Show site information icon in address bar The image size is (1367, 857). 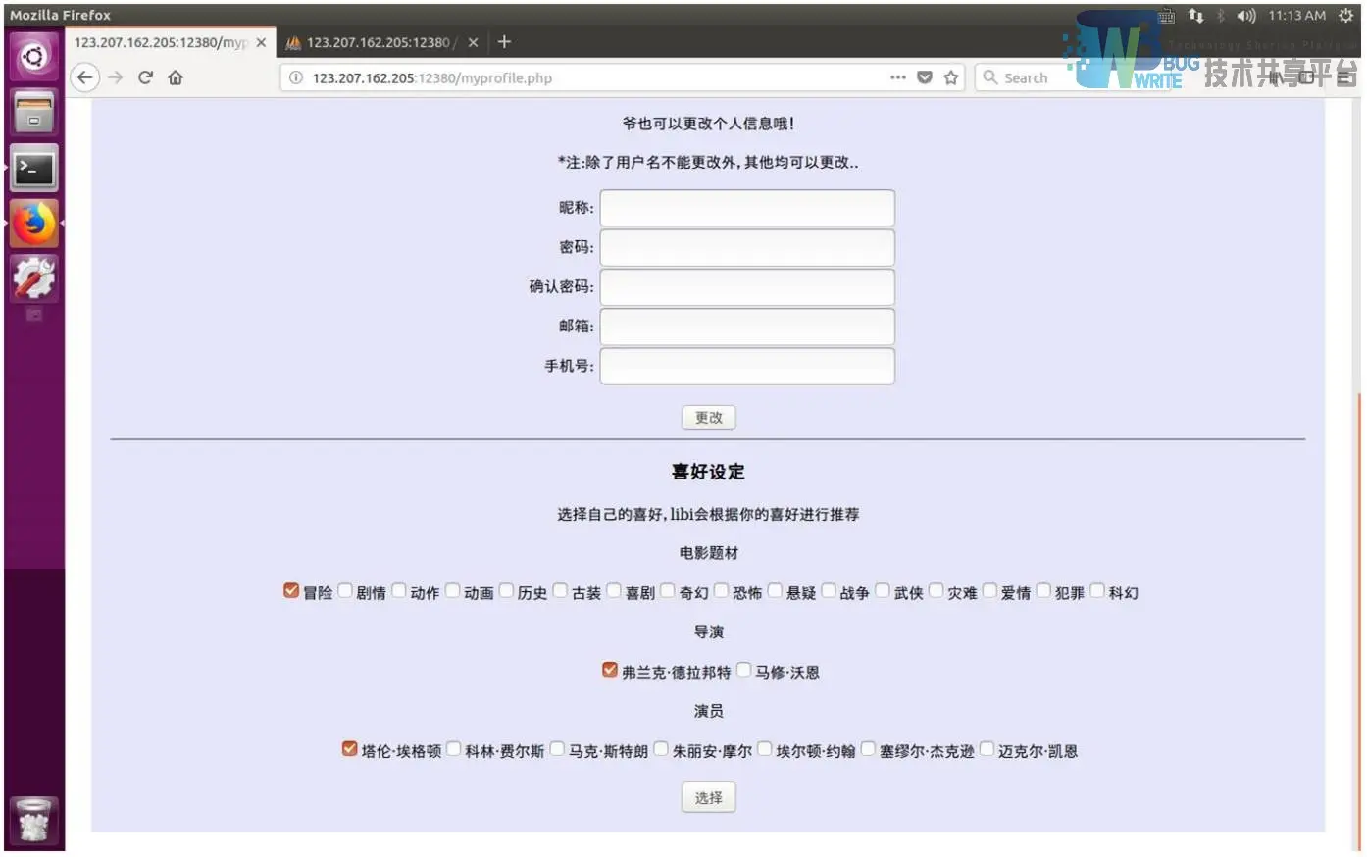coord(296,77)
